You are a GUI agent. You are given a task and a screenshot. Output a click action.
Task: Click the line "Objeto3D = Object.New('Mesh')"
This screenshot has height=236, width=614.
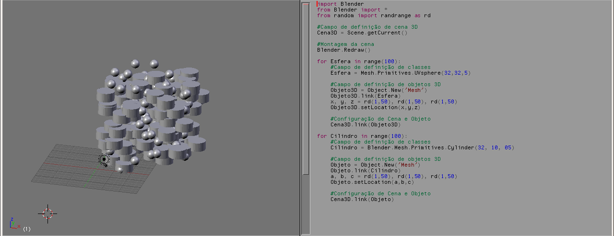pyautogui.click(x=378, y=90)
